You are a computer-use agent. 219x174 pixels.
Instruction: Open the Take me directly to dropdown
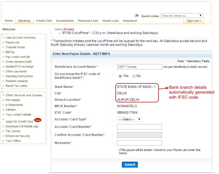click(x=182, y=16)
